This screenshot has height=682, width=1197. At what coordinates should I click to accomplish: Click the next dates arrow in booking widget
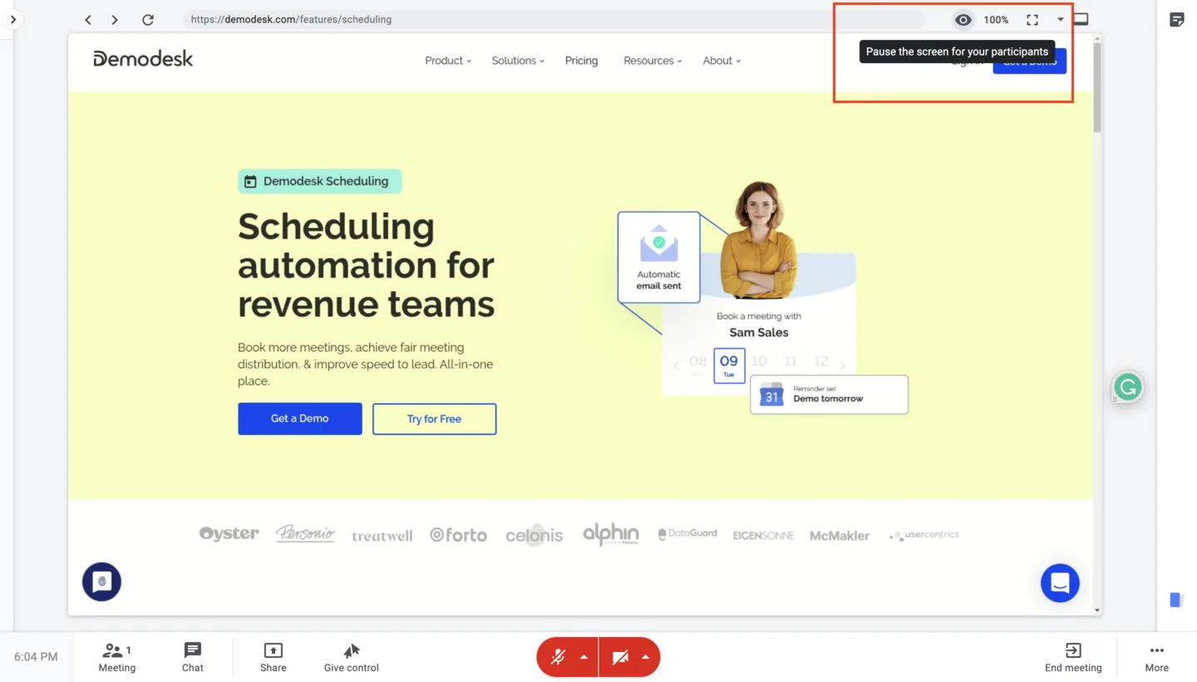click(x=842, y=365)
